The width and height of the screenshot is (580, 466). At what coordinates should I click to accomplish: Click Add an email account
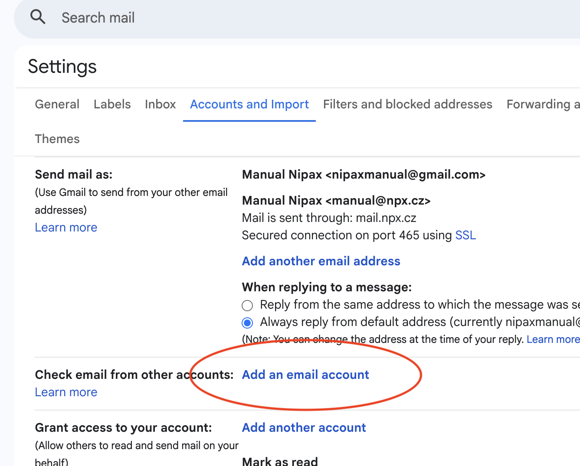[x=305, y=375]
